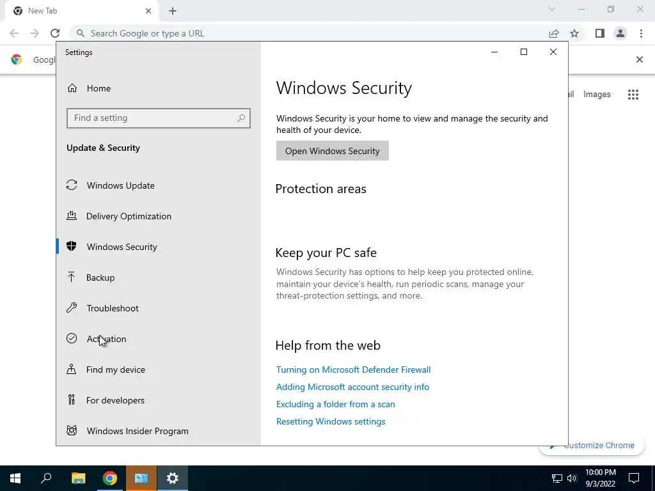Click Chrome's reload page icon
Viewport: 655px width, 491px height.
(x=55, y=33)
